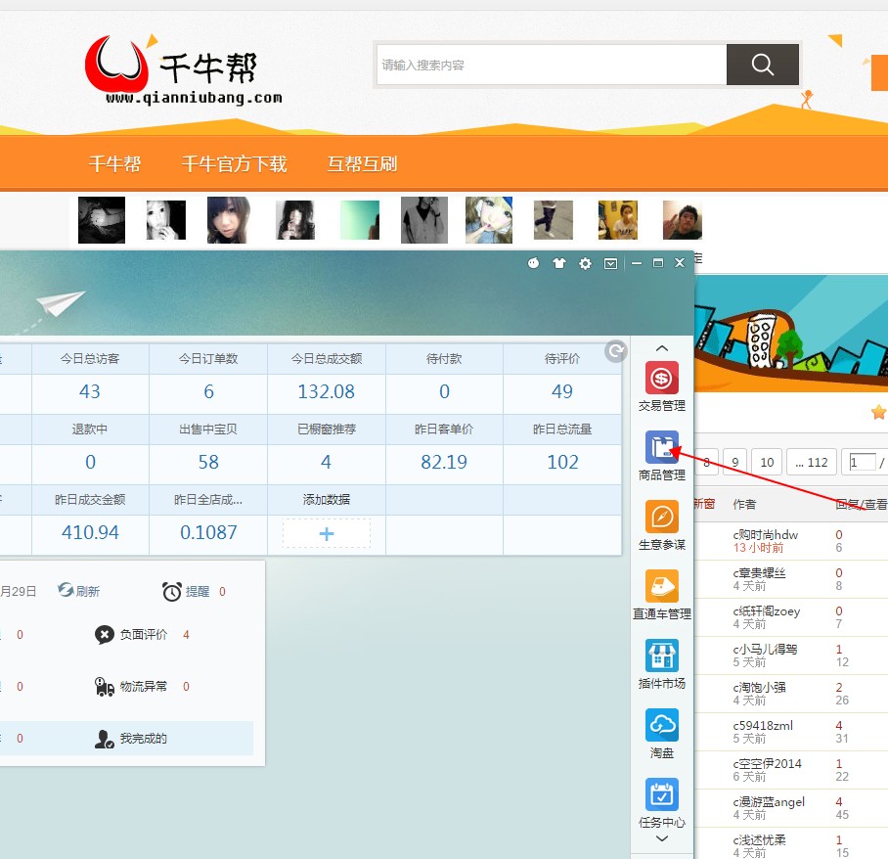Image resolution: width=888 pixels, height=859 pixels.
Task: Open 互帮互刷 nav menu item
Action: tap(362, 163)
